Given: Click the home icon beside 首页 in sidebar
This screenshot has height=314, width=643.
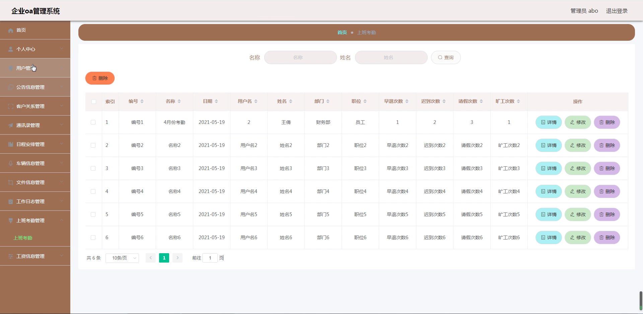Looking at the screenshot, I should (10, 30).
